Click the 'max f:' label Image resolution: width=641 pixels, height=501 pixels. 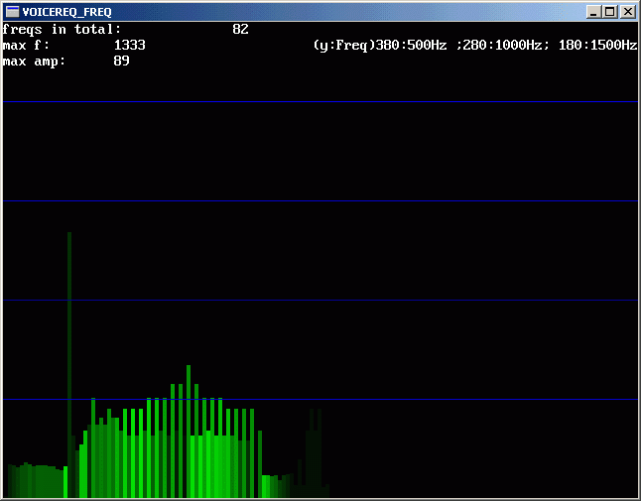coord(26,46)
